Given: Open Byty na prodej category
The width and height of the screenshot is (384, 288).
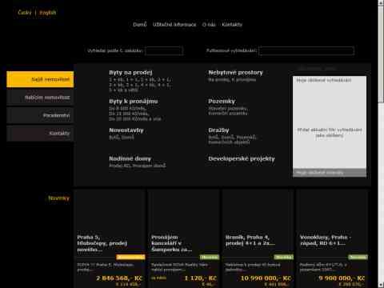Looking at the screenshot, I should pyautogui.click(x=130, y=73).
